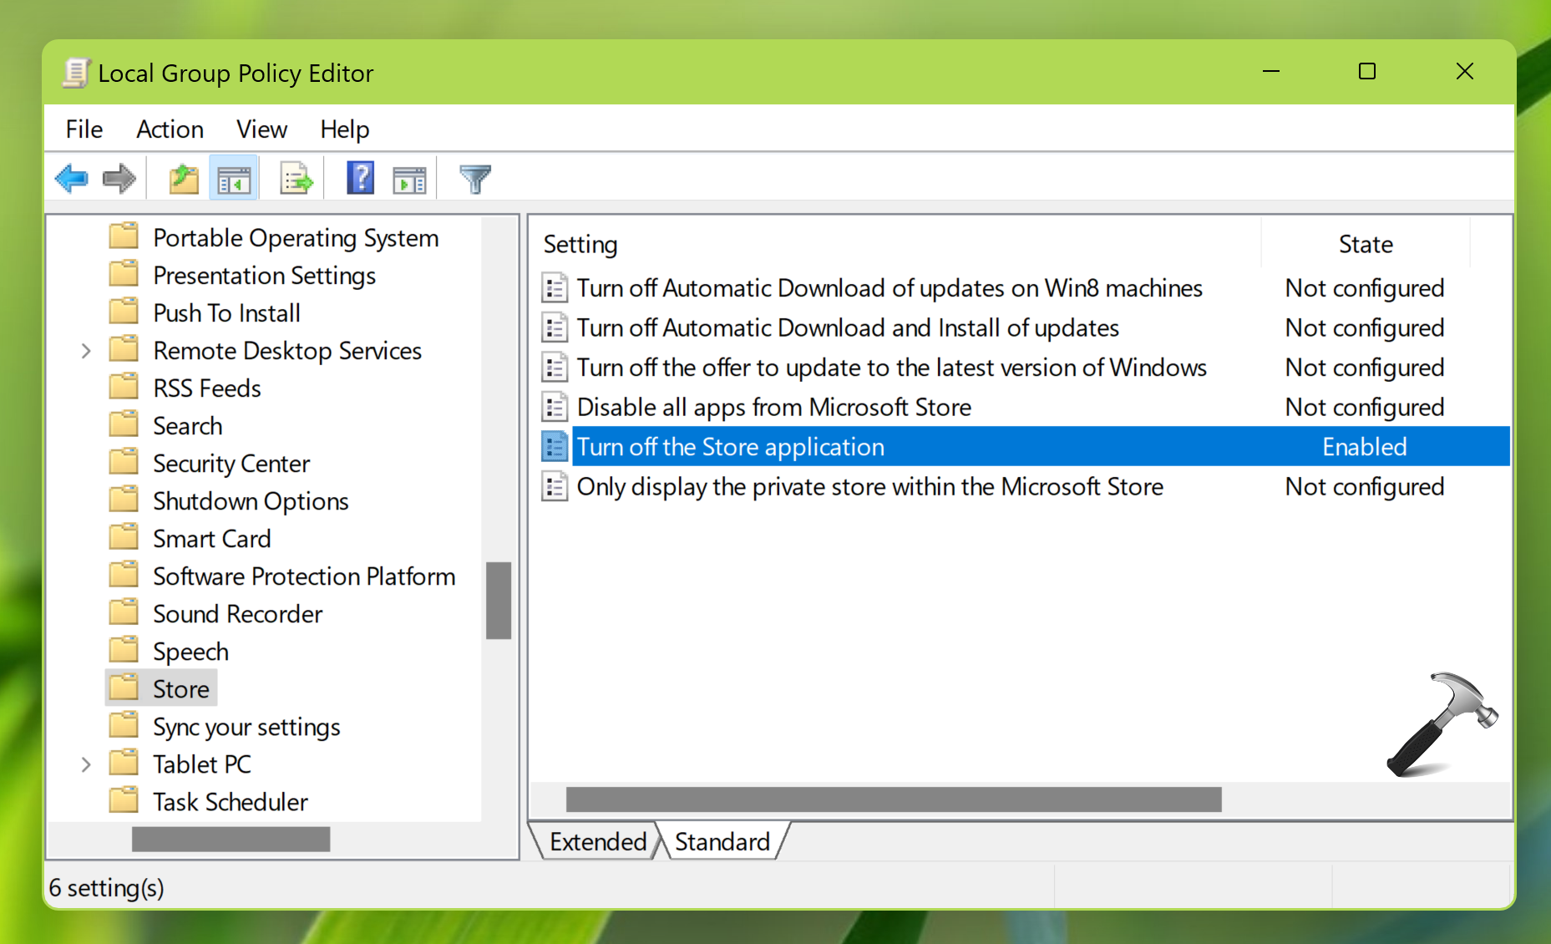Open the View menu
The height and width of the screenshot is (944, 1551).
261,129
